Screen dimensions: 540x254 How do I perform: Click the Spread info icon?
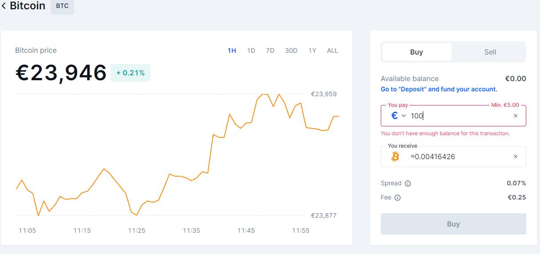click(408, 184)
